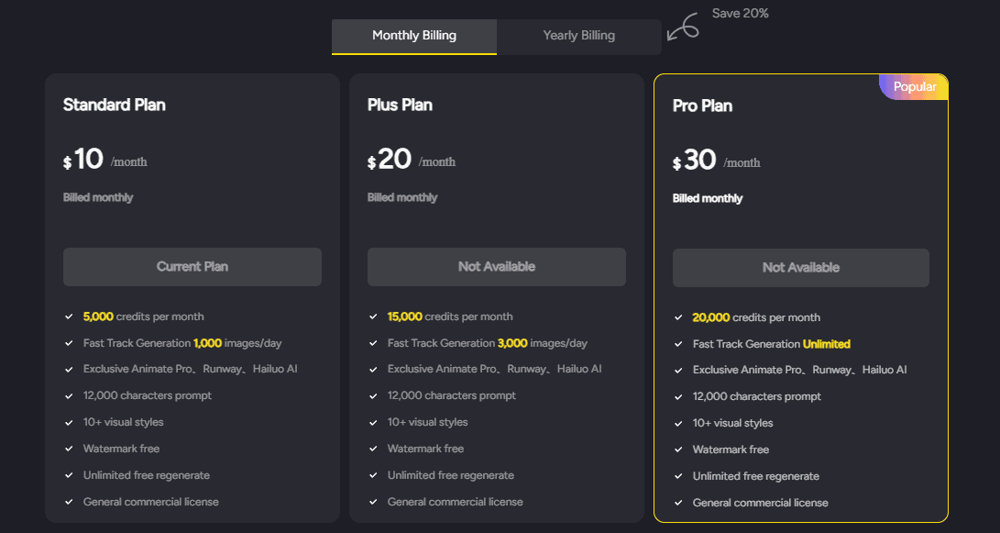
Task: Click Not Available button on Pro Plan
Action: tap(800, 268)
